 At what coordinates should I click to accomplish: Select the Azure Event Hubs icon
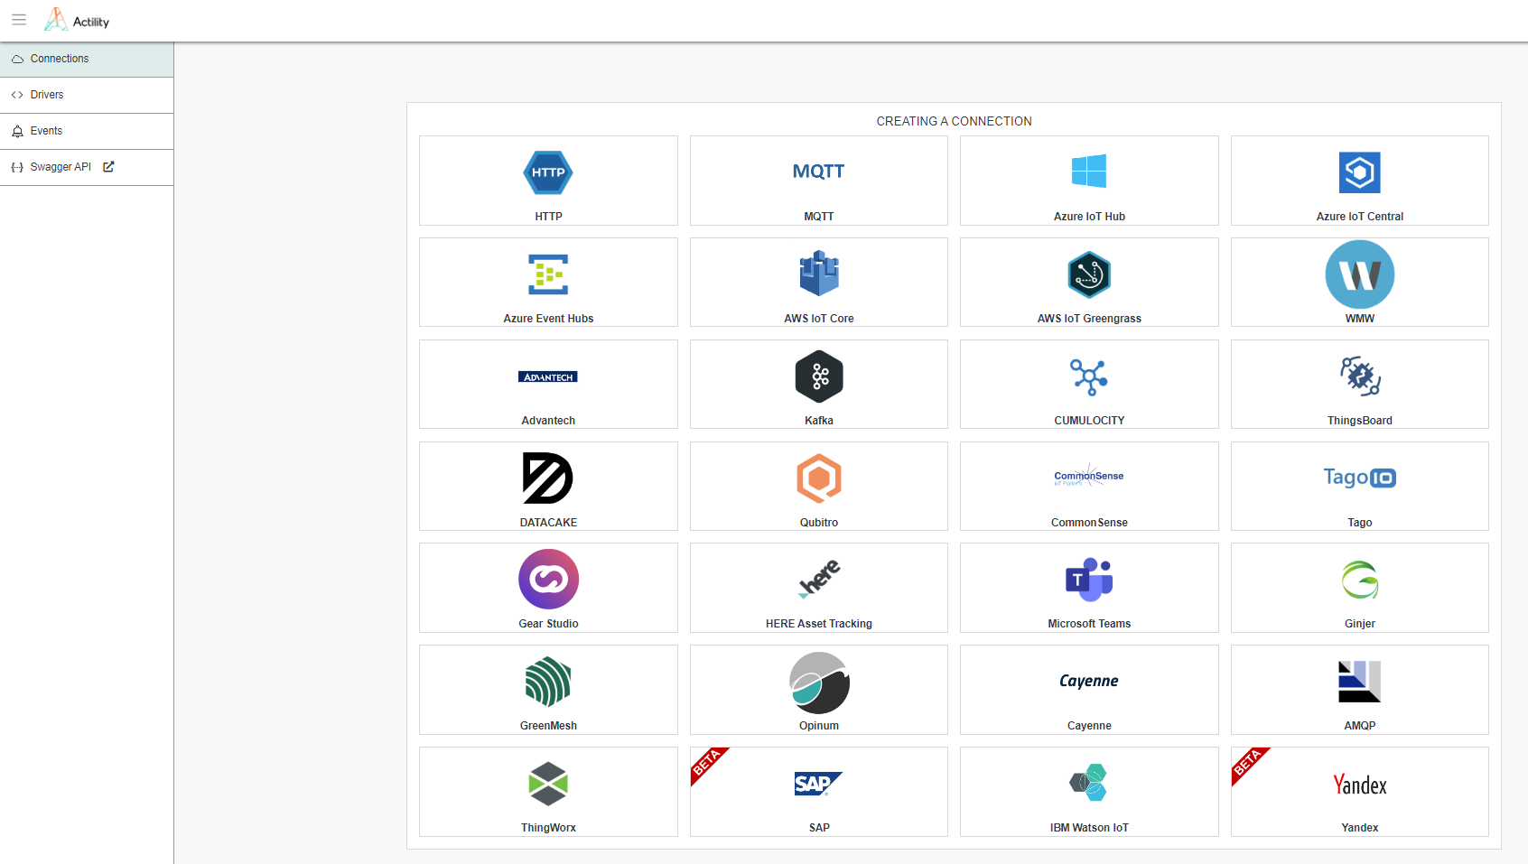(x=548, y=274)
